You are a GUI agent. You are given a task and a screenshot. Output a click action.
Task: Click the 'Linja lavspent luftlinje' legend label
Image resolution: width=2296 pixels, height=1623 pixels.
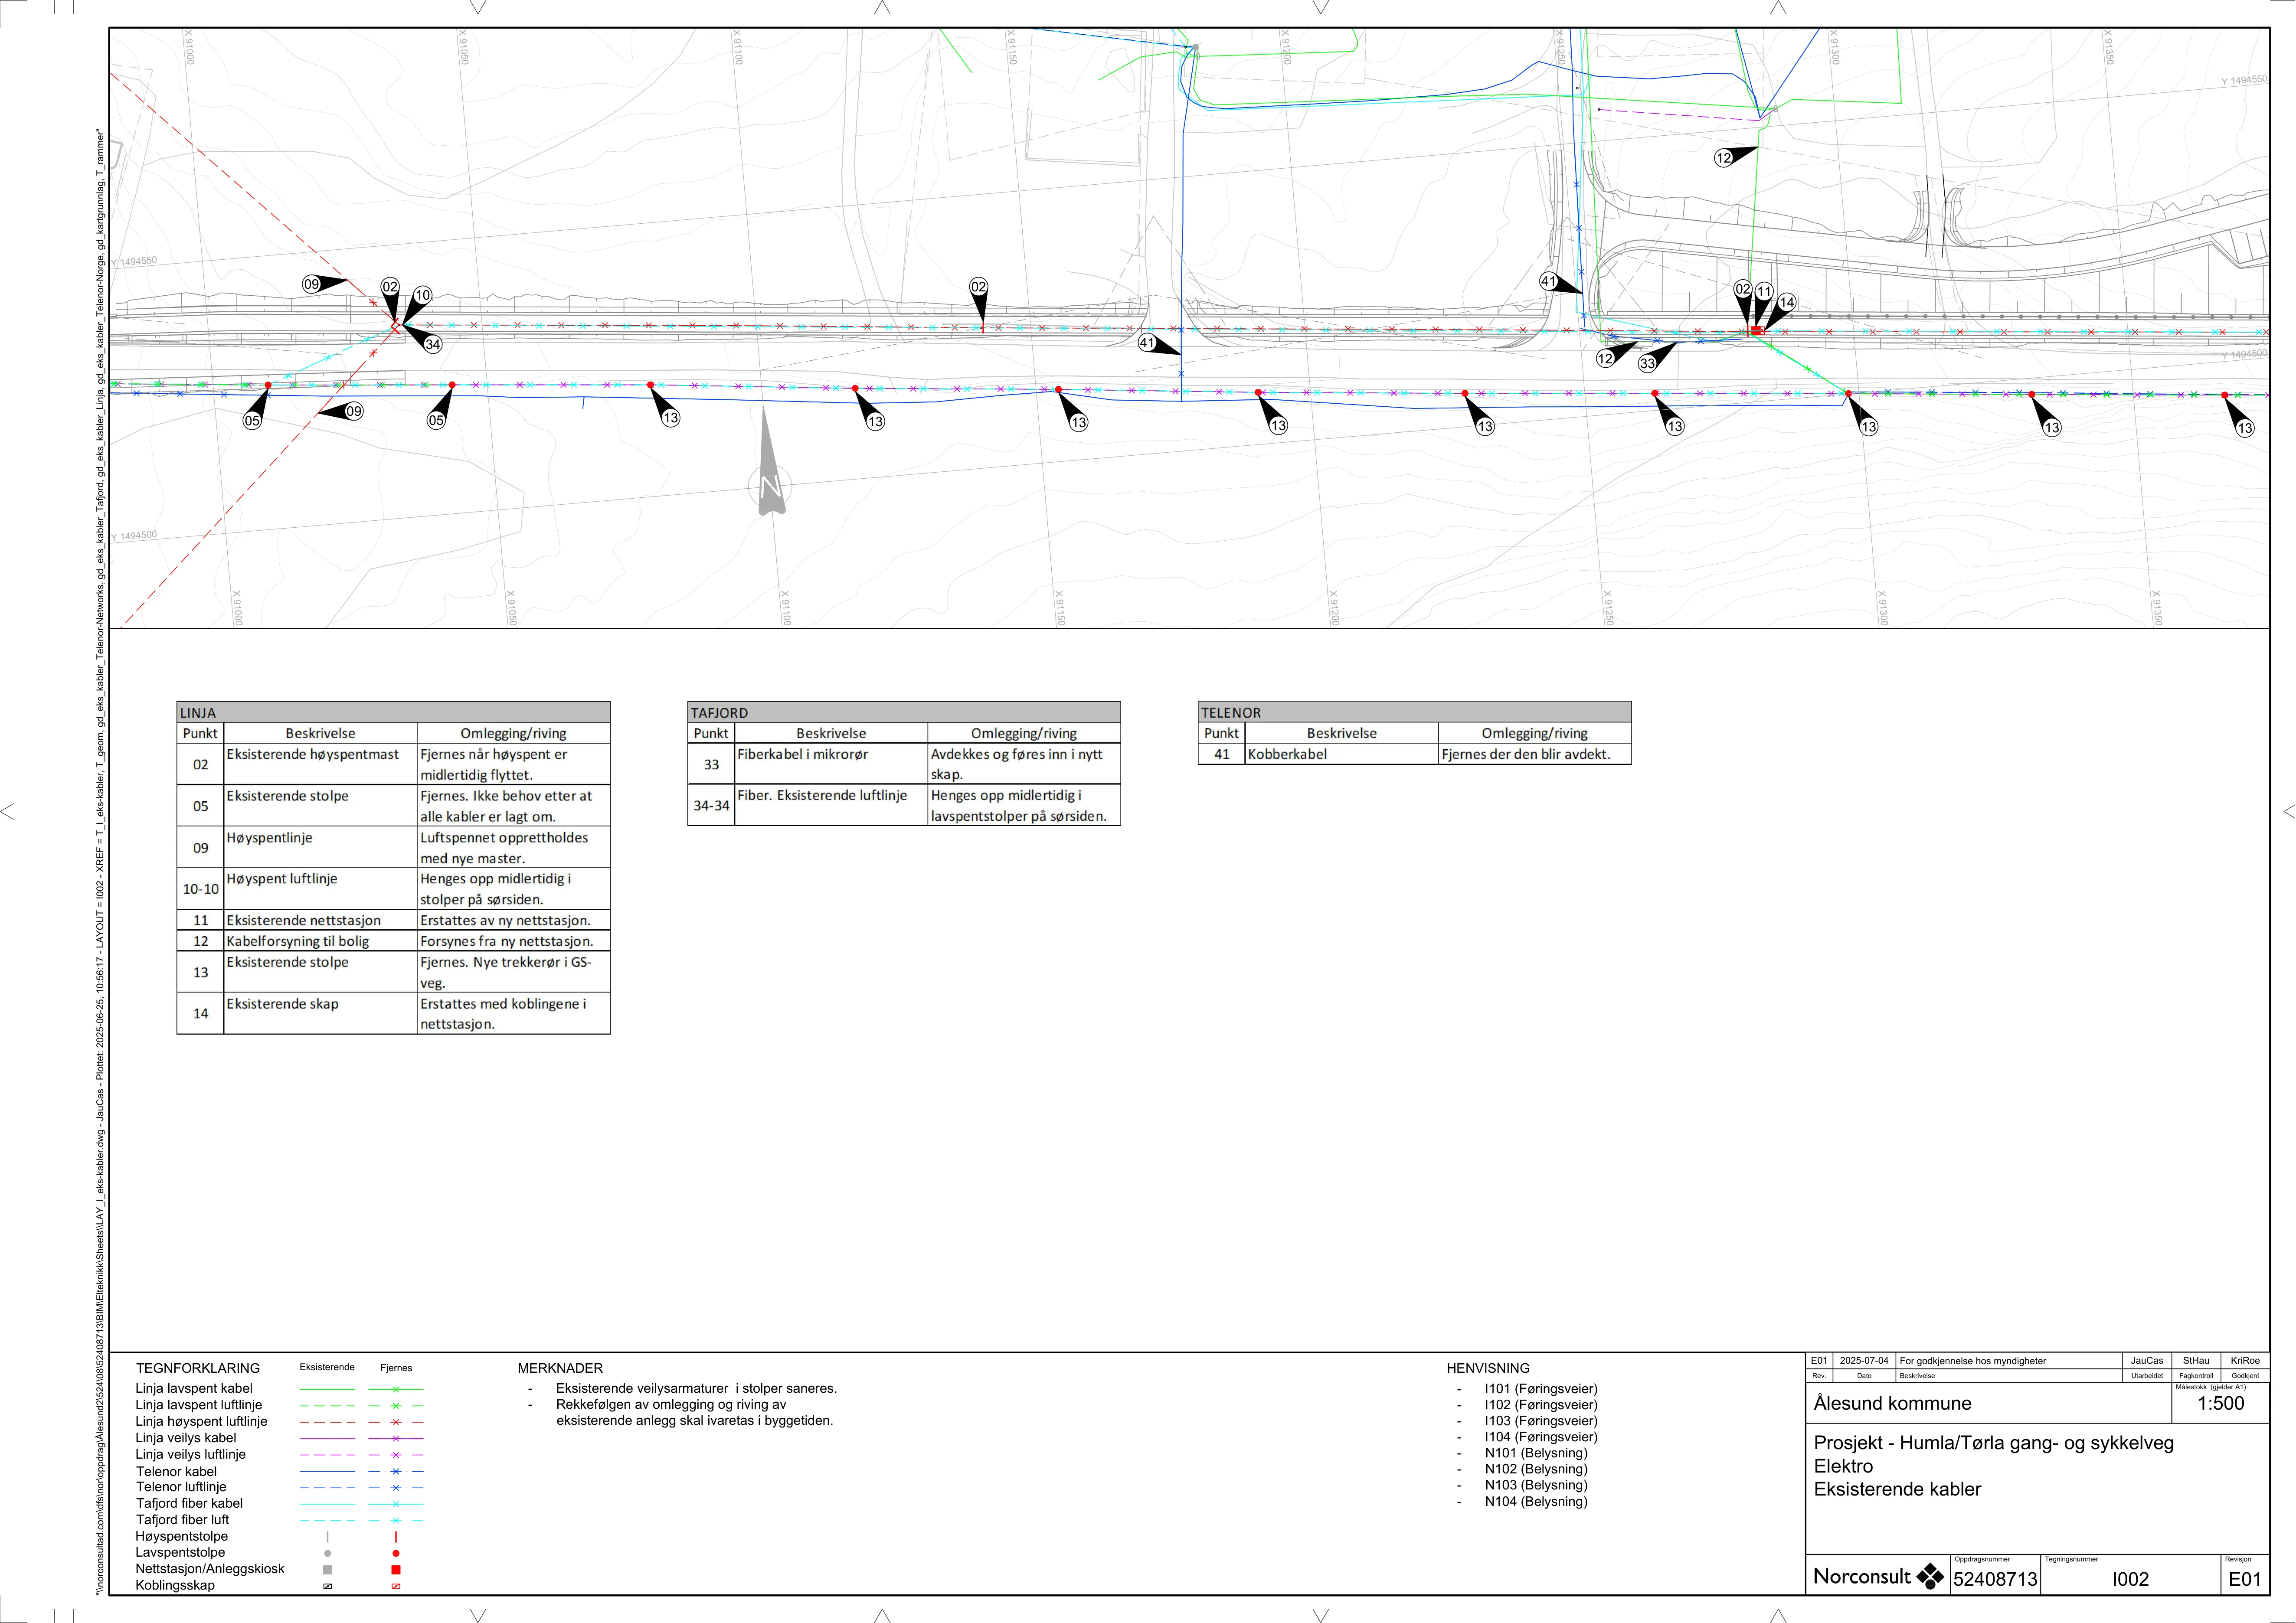[x=199, y=1405]
